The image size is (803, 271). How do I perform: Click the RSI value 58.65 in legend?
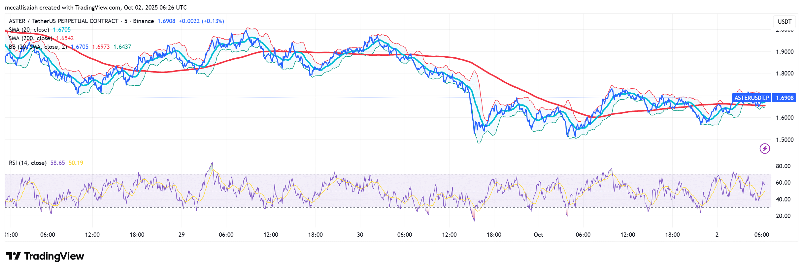point(57,163)
